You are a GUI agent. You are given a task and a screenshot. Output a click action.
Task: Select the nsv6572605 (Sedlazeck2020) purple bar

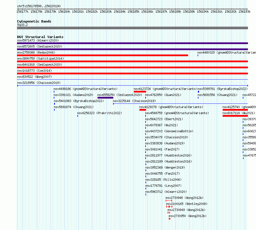[x=132, y=49]
